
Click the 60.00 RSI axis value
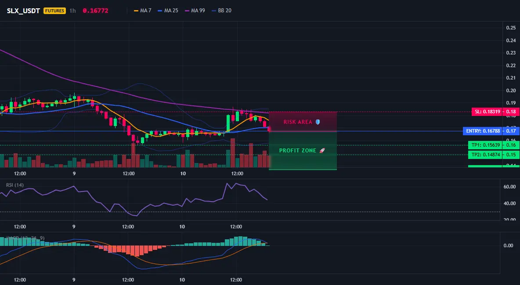[x=509, y=187]
